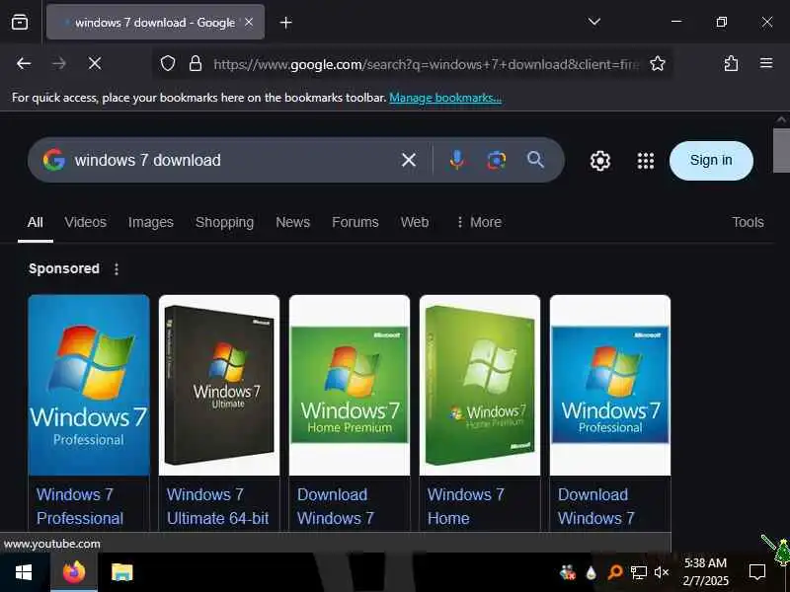Screen dimensions: 790x592
Task: Click the orange magnifier tray icon
Action: coord(614,572)
